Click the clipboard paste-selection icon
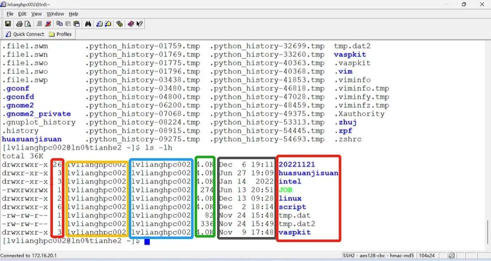Screen dimensions: 491x261 pyautogui.click(x=76, y=24)
